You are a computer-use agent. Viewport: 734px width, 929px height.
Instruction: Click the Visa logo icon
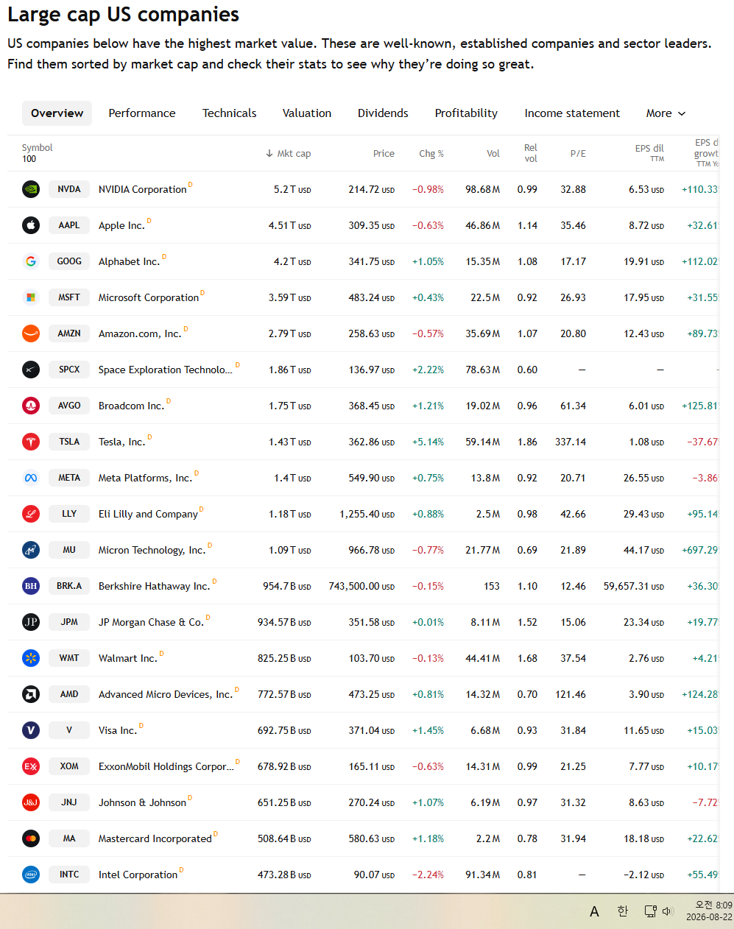(31, 730)
